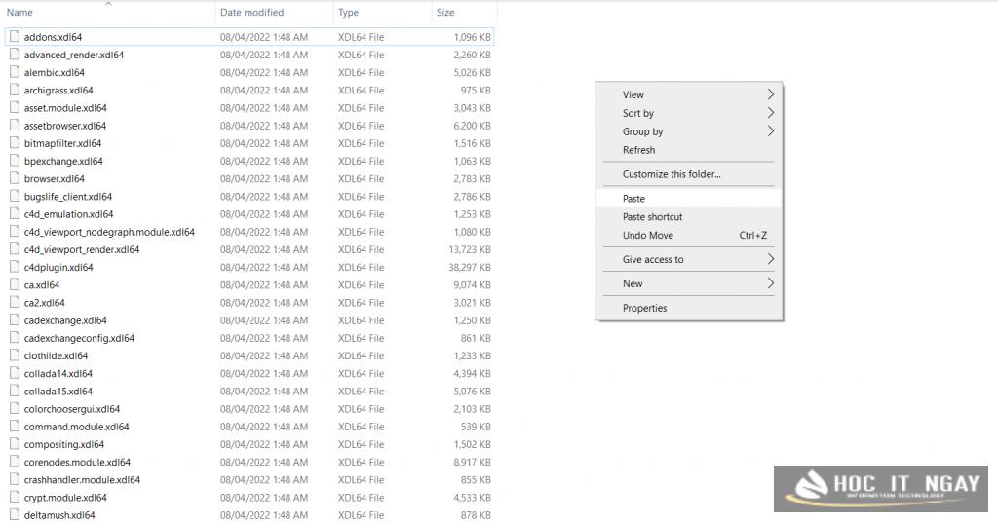Select file corenodes.module.xdl64
The image size is (998, 522).
coord(77,463)
